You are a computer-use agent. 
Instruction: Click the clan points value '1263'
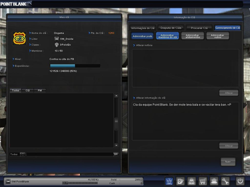tap(111, 33)
